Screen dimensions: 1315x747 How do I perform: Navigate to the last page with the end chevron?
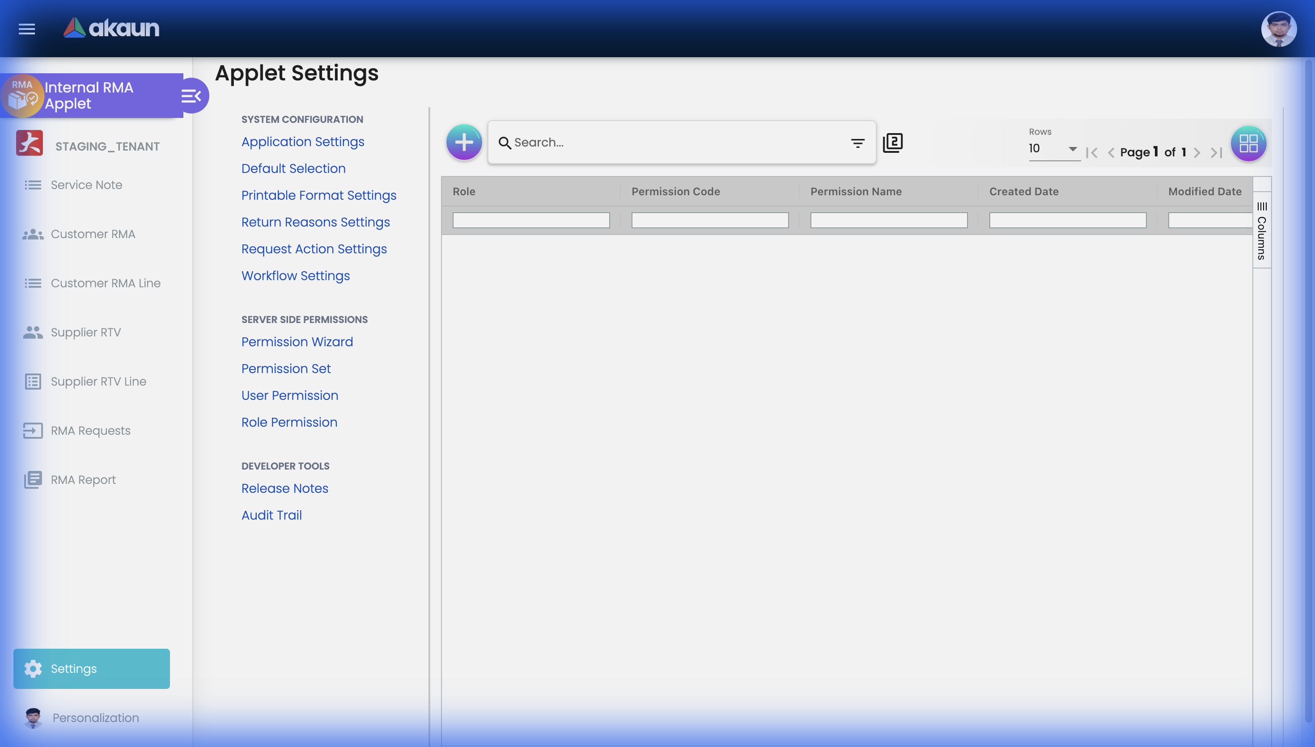[x=1216, y=152]
